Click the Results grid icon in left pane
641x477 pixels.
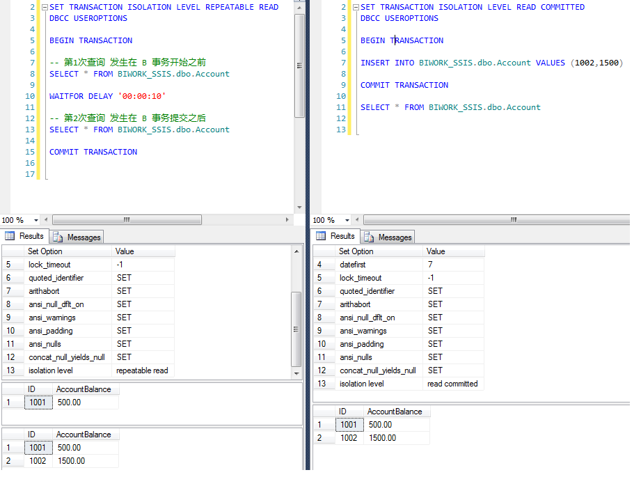coord(10,237)
